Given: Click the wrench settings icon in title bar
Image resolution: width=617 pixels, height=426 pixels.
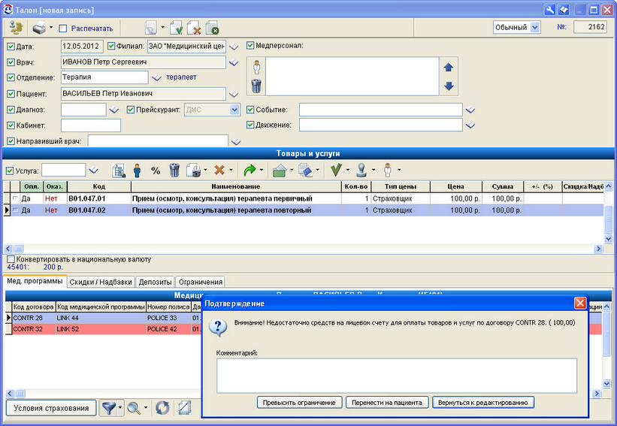Looking at the screenshot, I should tap(549, 10).
